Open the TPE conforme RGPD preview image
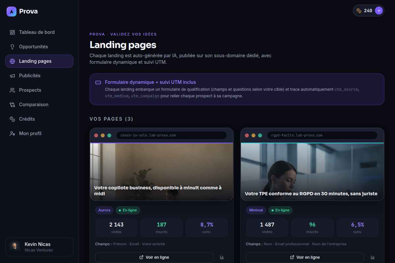The width and height of the screenshot is (395, 263). [312, 172]
